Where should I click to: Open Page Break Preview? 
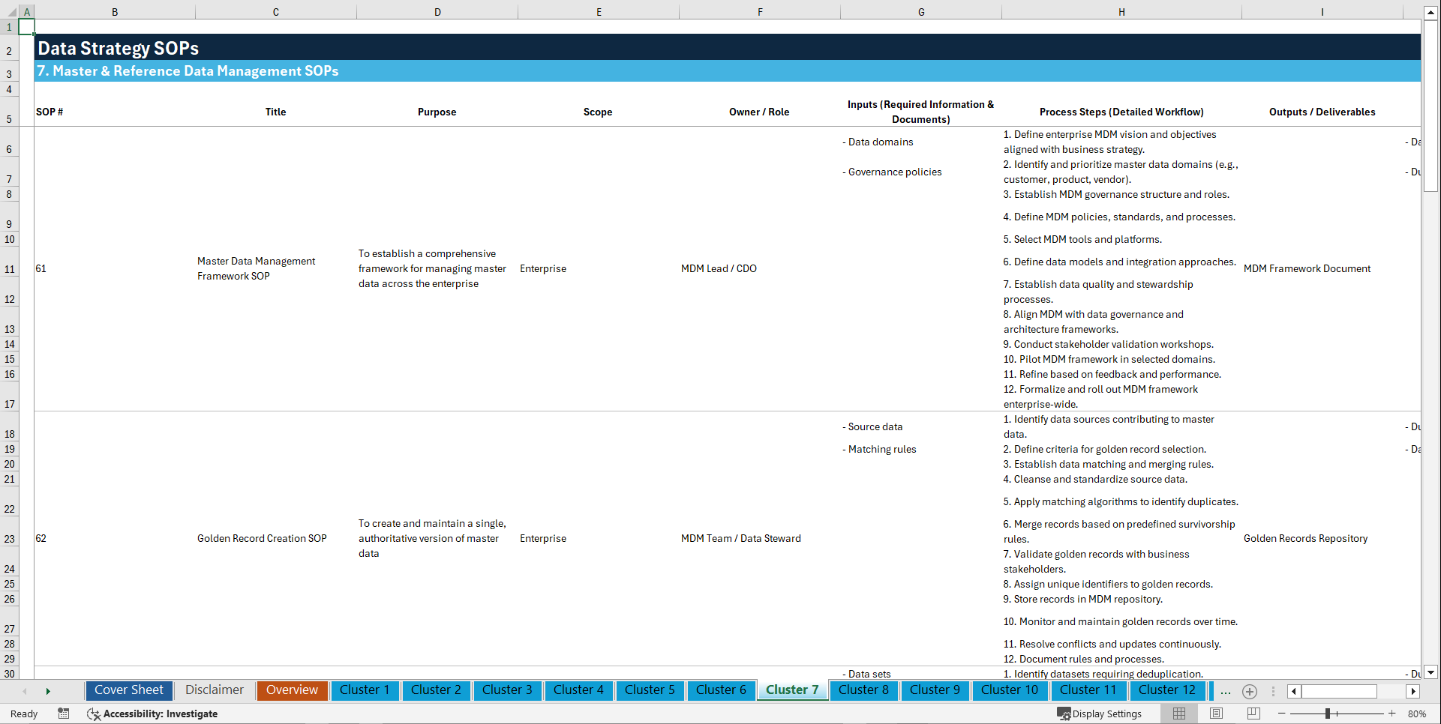pyautogui.click(x=1253, y=714)
